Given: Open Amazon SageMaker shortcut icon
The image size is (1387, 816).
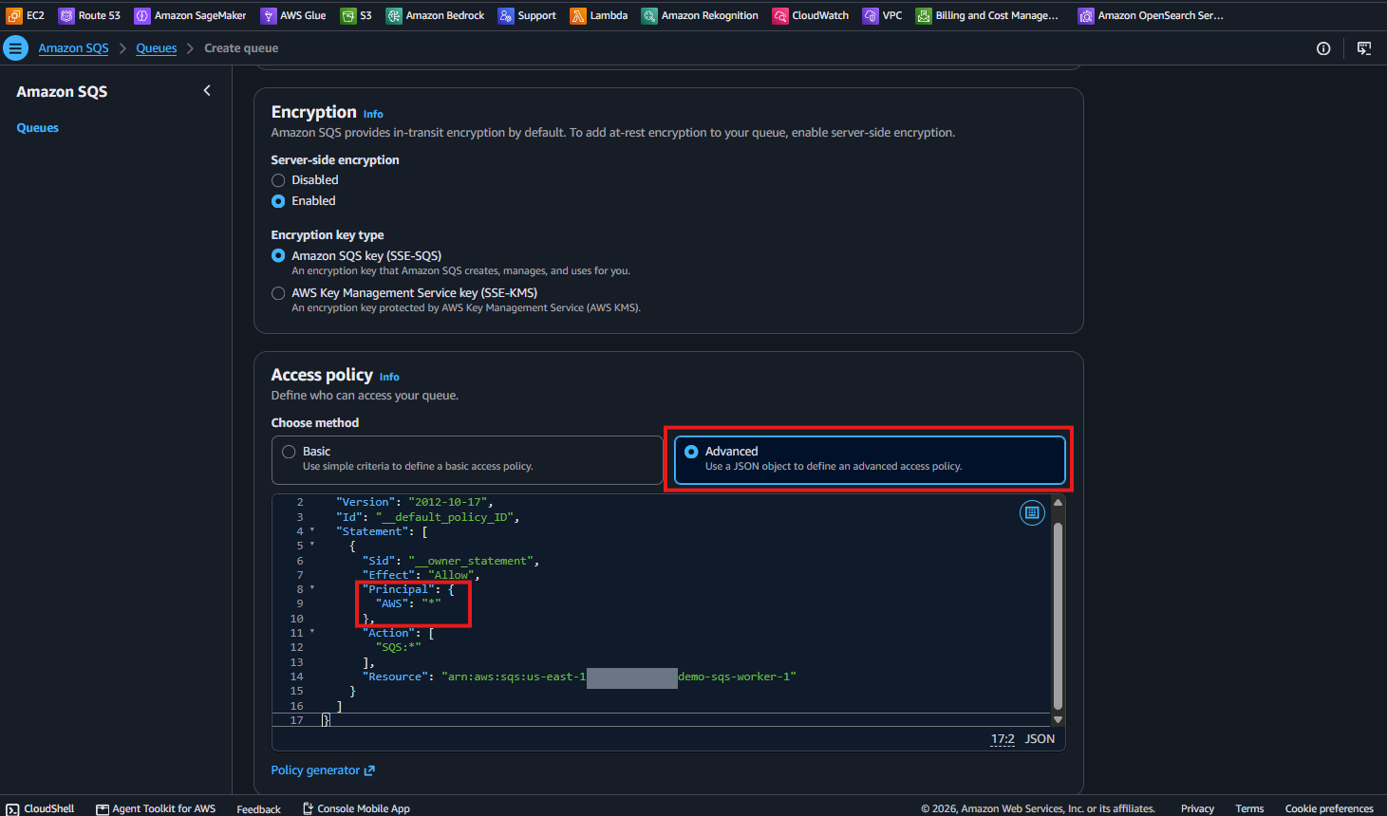Looking at the screenshot, I should [x=142, y=15].
